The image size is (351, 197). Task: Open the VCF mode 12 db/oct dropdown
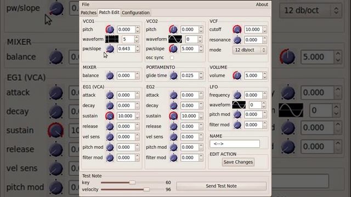click(x=250, y=50)
